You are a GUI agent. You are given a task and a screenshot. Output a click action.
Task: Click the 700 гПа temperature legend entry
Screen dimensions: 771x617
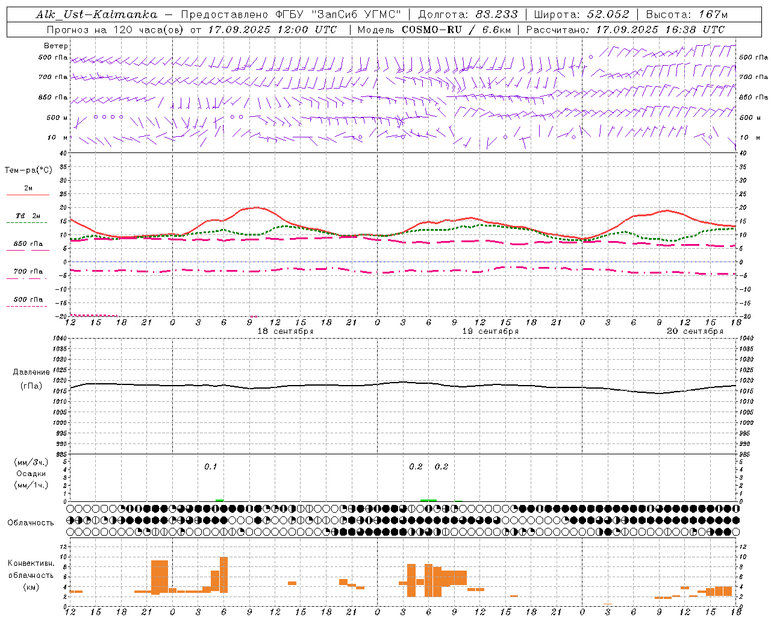(x=28, y=271)
